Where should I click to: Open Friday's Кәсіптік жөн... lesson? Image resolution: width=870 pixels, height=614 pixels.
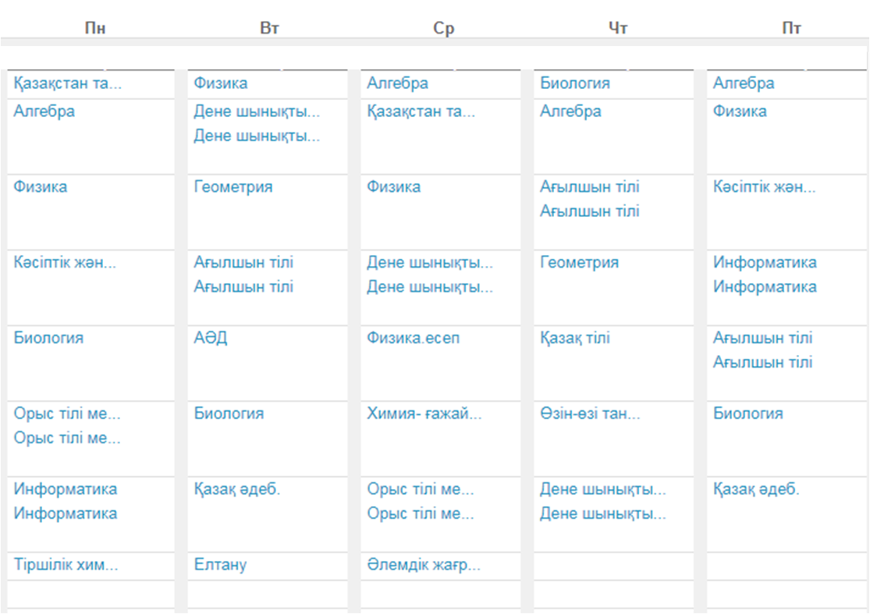pyautogui.click(x=764, y=187)
